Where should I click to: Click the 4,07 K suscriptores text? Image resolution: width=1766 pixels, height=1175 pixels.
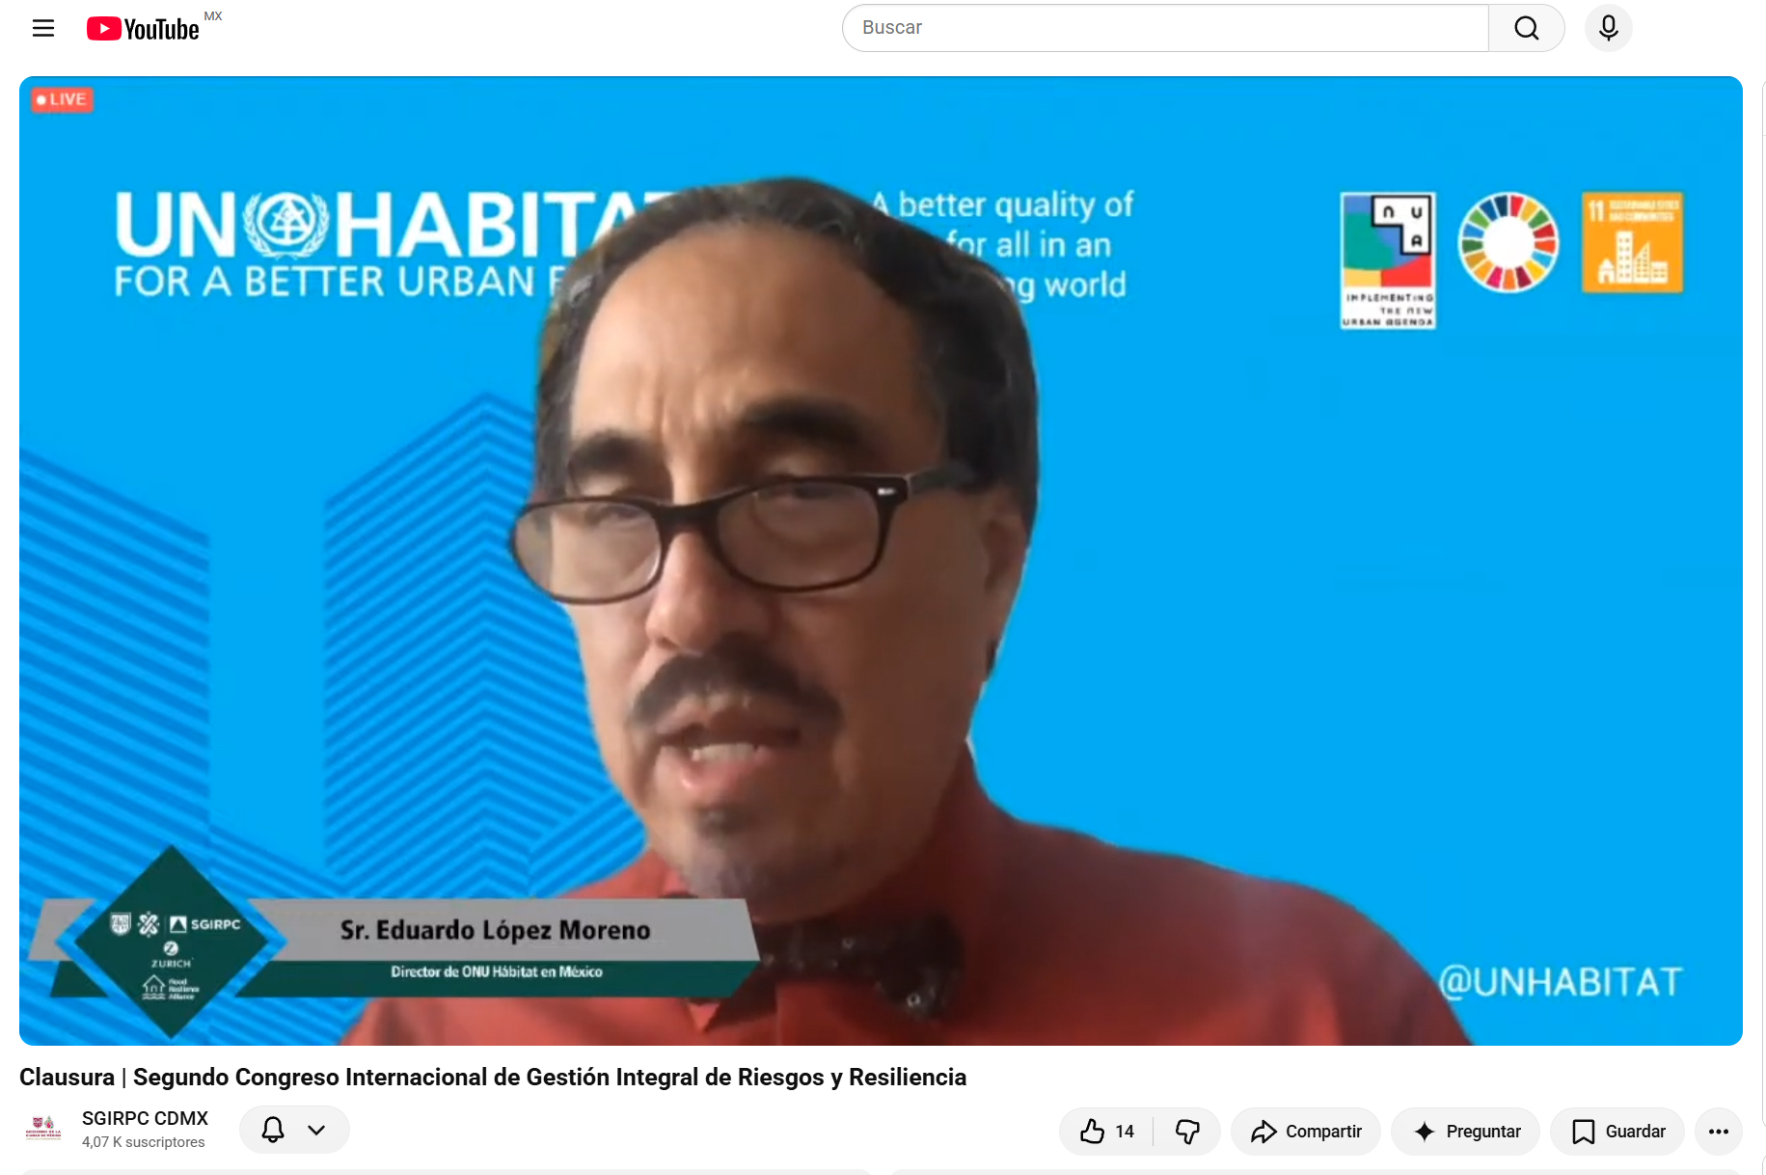[x=144, y=1142]
